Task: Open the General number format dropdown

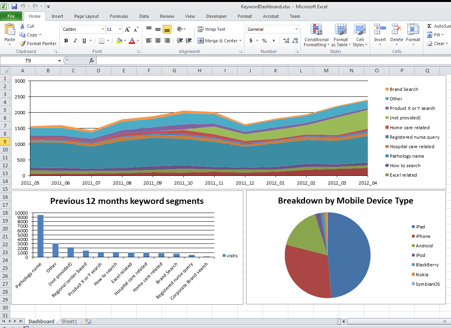Action: 296,29
